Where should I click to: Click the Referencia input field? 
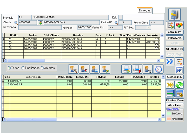coord(40,27)
